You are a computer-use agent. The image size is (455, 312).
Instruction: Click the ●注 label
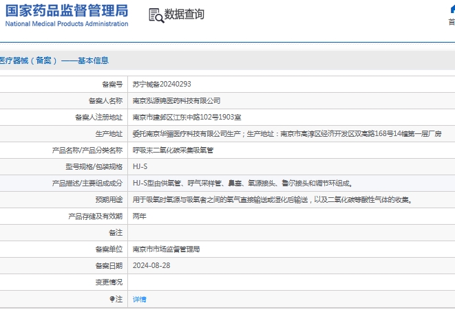coord(116,299)
